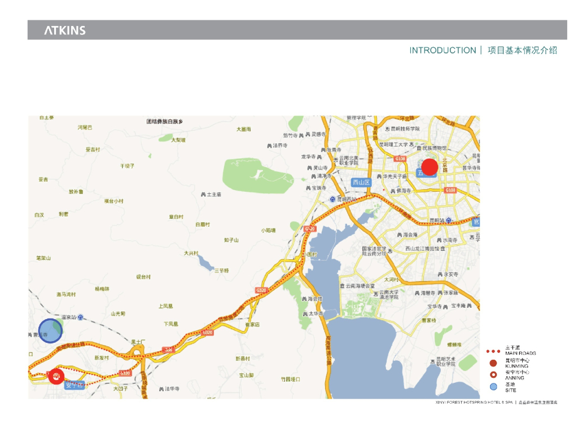Click the ATKINS logo in header
Screen dimensions: 578x433
point(65,30)
